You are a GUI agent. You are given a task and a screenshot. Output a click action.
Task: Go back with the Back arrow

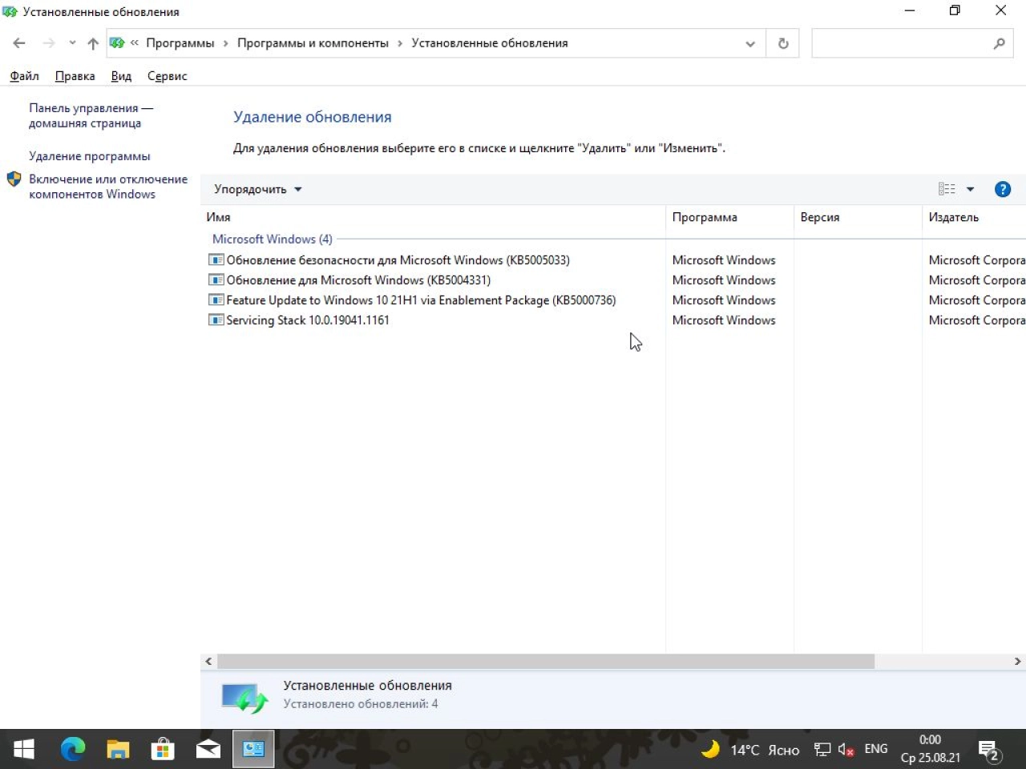click(19, 43)
